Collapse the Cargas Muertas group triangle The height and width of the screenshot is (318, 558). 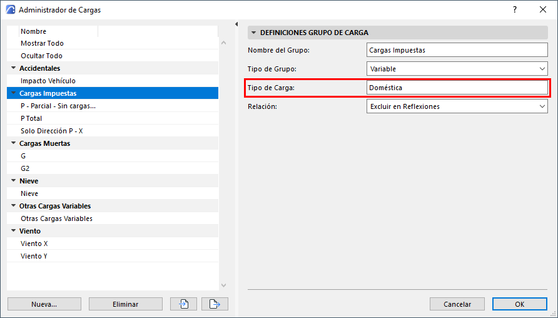point(13,143)
